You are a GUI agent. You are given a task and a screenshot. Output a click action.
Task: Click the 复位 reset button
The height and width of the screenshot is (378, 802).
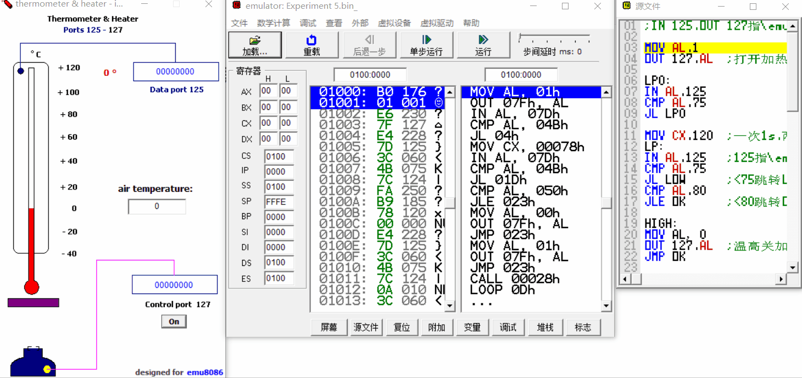pyautogui.click(x=402, y=327)
